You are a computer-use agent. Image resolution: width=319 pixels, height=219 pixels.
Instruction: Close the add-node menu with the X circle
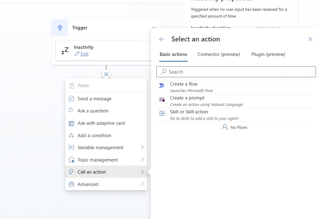(x=106, y=75)
